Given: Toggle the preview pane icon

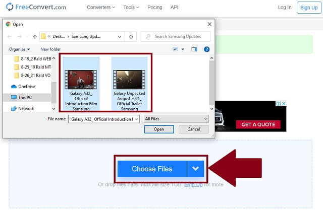Looking at the screenshot, I should click(194, 49).
